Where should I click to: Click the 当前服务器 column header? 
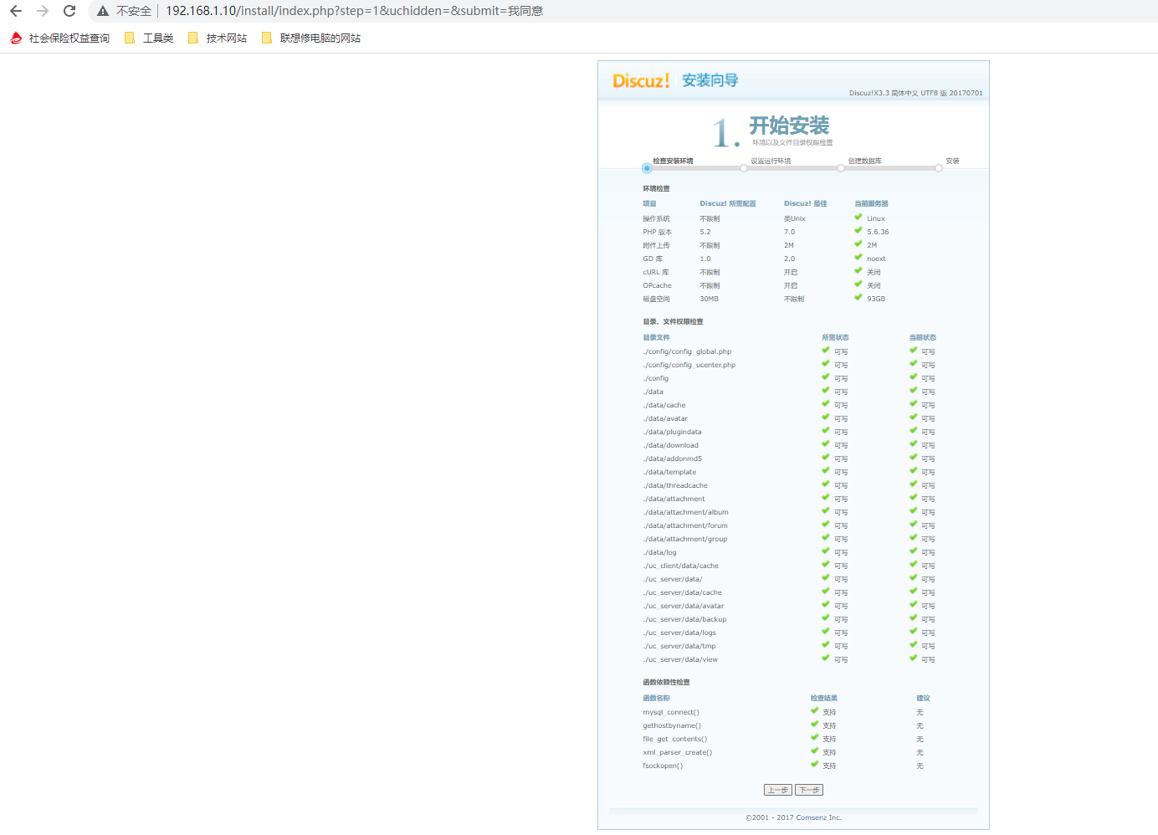click(x=871, y=203)
